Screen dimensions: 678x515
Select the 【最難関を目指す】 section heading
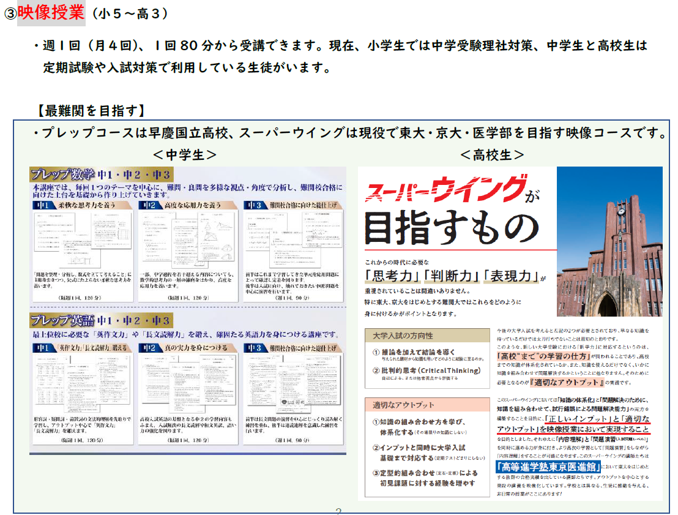point(91,111)
